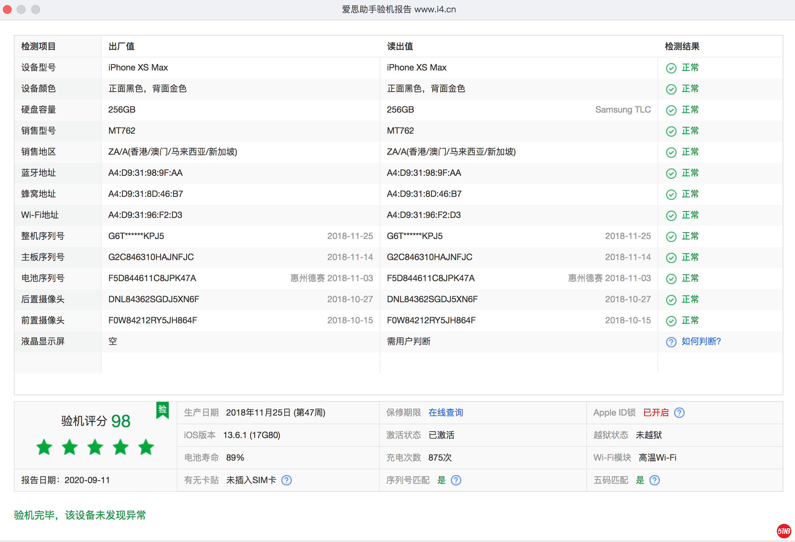Select the 整机序列号 G6T******KPJ5 factory value
The width and height of the screenshot is (795, 542).
(x=136, y=236)
